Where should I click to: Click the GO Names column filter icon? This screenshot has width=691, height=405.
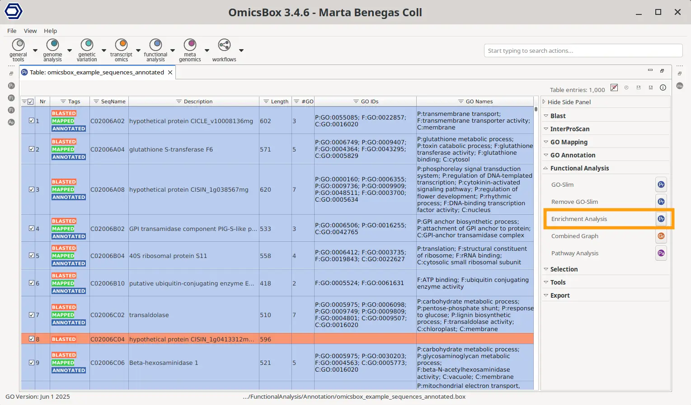tap(461, 101)
